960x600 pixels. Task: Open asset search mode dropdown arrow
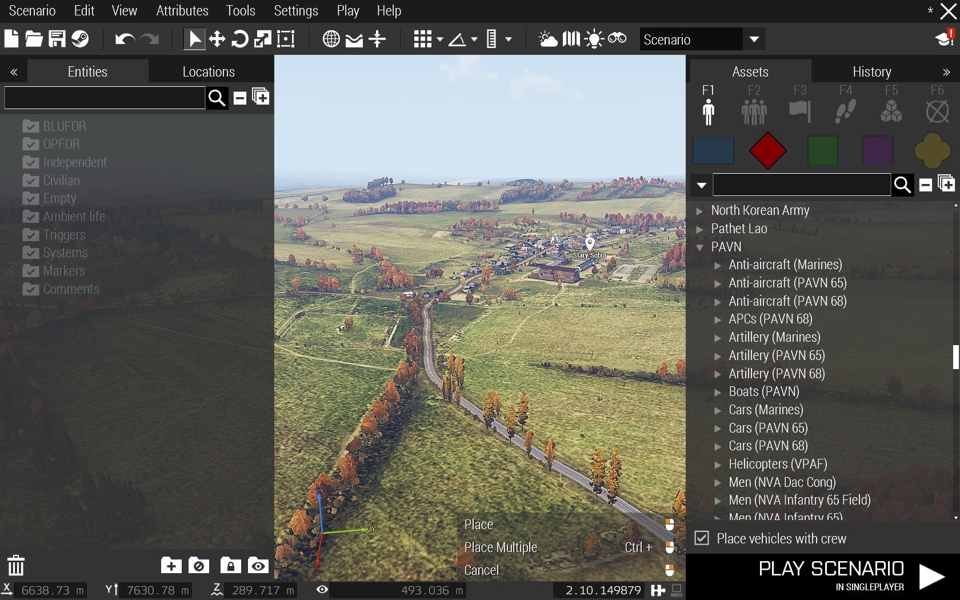coord(702,185)
